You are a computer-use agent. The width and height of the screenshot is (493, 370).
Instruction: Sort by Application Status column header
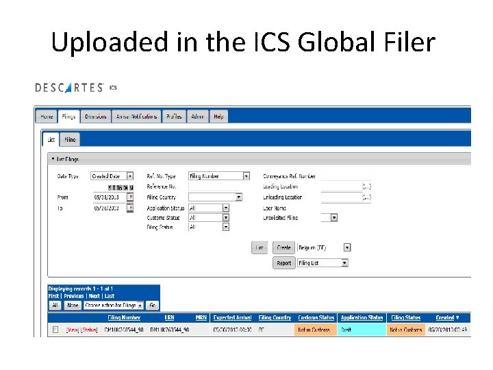coord(362,317)
